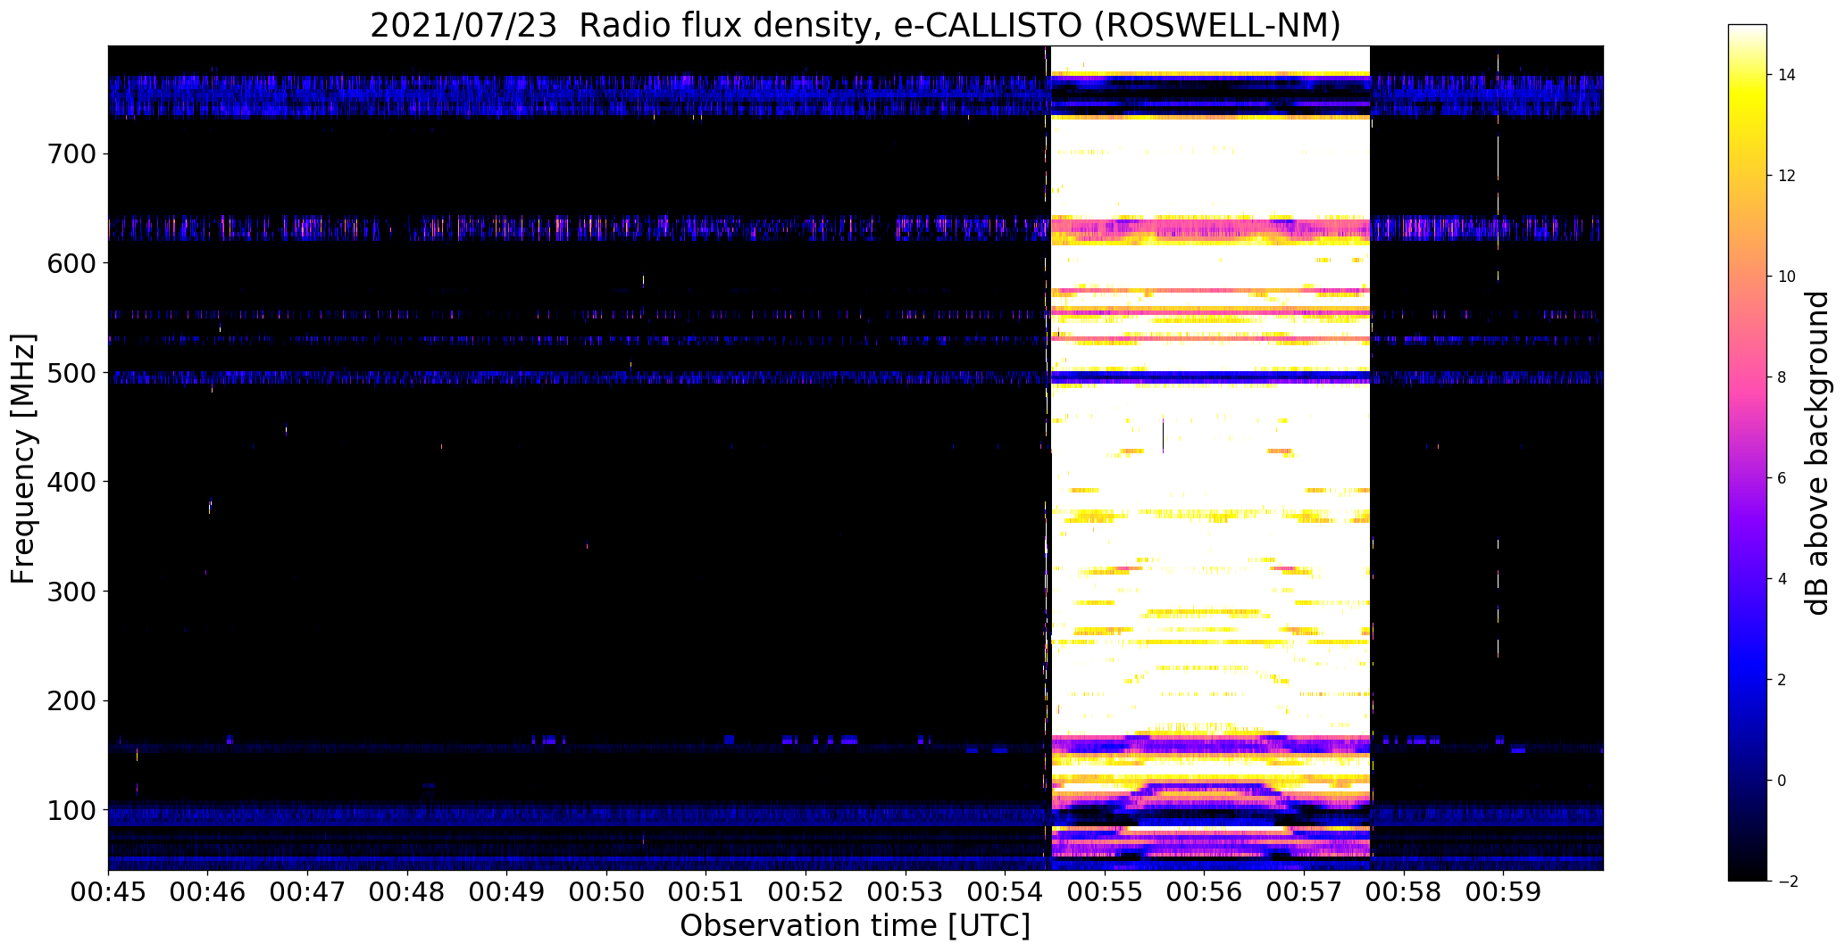Click the 6 colorbar tick label

[1782, 478]
